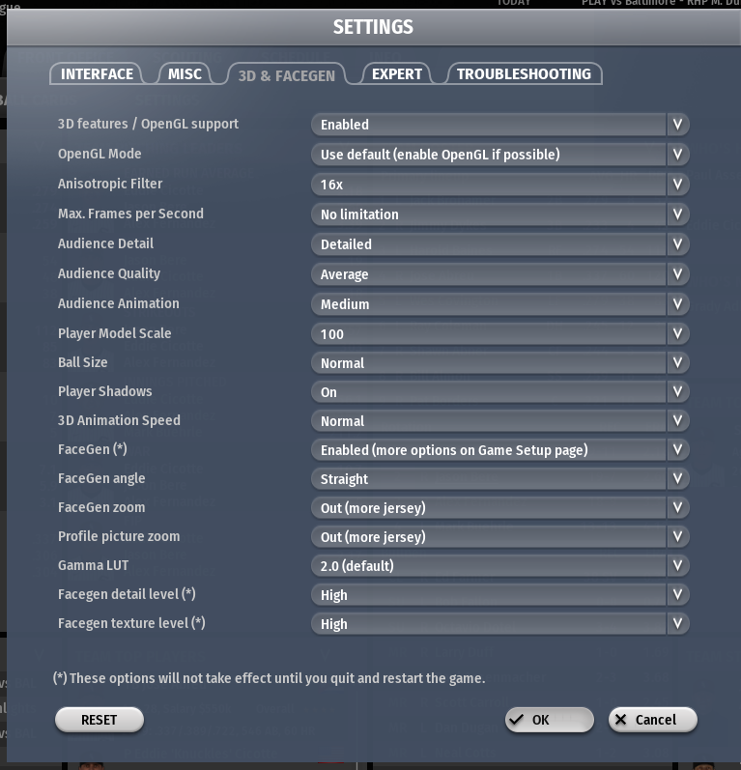This screenshot has height=770, width=741.
Task: Change the Anisotropic Filter value
Action: (x=499, y=185)
